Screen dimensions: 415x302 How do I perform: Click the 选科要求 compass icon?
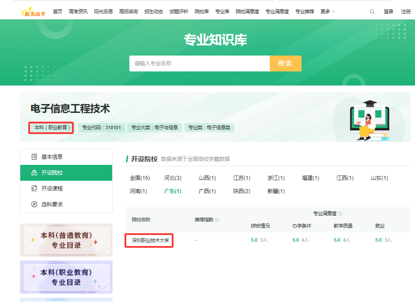pos(34,204)
